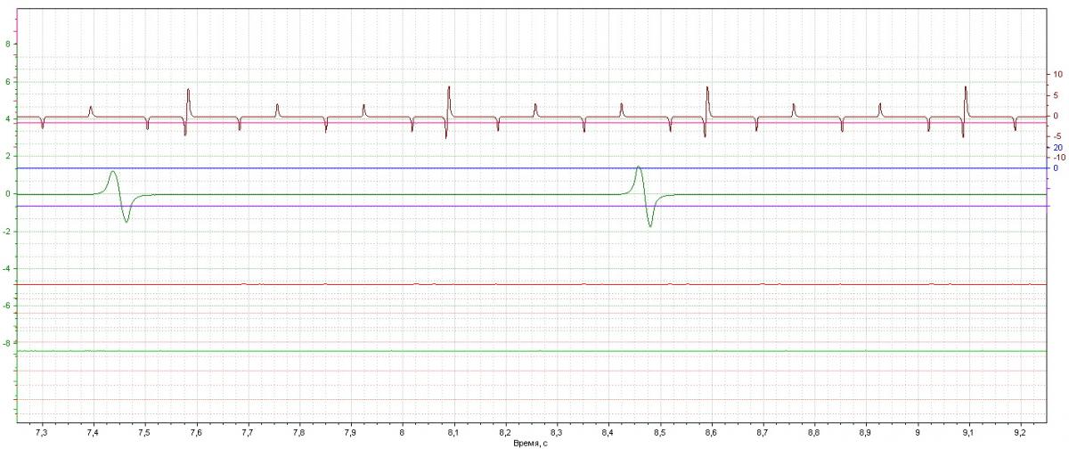
Task: Select the flat green trace near -8
Action: tap(531, 351)
